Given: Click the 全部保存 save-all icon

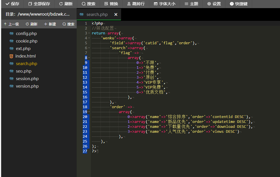Looking at the screenshot, I should tap(39, 4).
